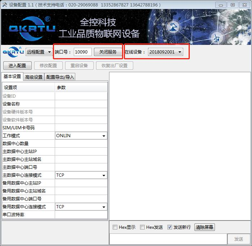Click the 串口波特率 parameter cell
The height and width of the screenshot is (246, 252).
click(x=81, y=214)
